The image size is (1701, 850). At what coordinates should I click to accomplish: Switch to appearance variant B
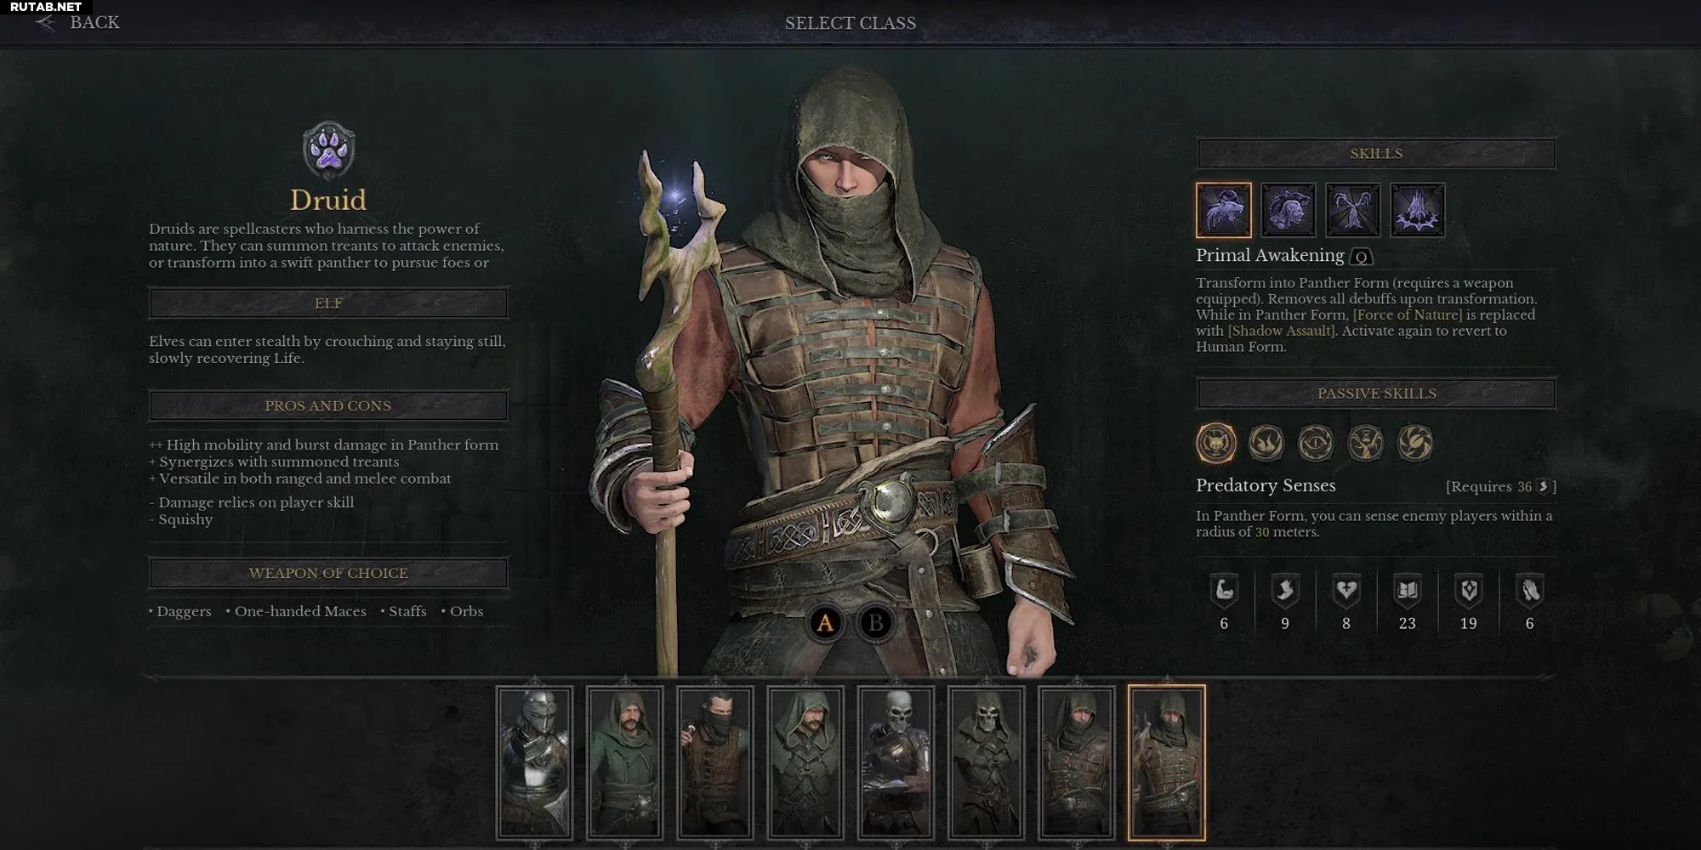875,623
